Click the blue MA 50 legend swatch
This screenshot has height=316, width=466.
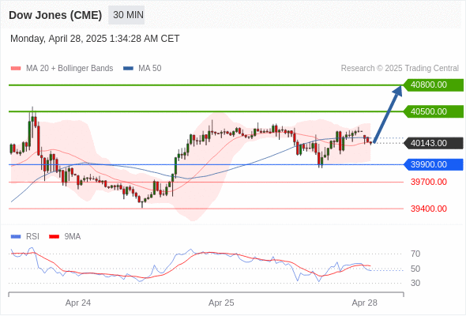pos(128,69)
